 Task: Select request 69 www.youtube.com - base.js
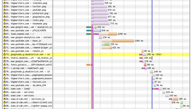tap(24, 41)
